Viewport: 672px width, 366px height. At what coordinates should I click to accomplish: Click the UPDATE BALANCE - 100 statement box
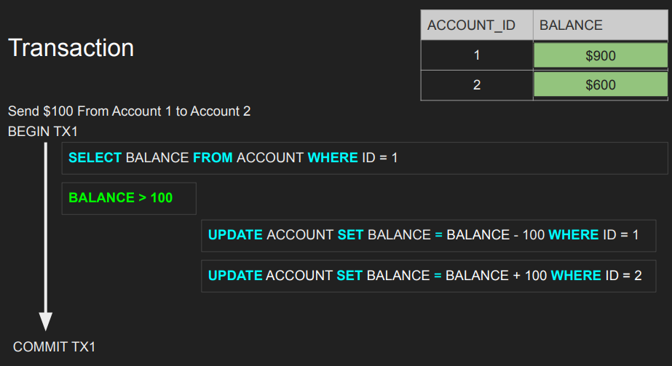coord(429,236)
